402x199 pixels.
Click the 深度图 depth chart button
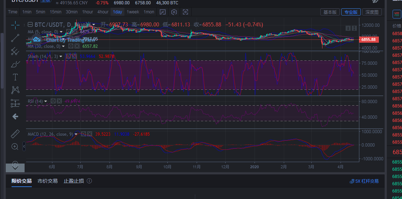click(371, 12)
